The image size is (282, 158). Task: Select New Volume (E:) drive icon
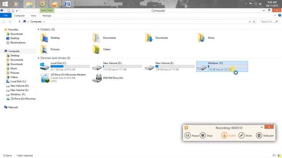149,67
